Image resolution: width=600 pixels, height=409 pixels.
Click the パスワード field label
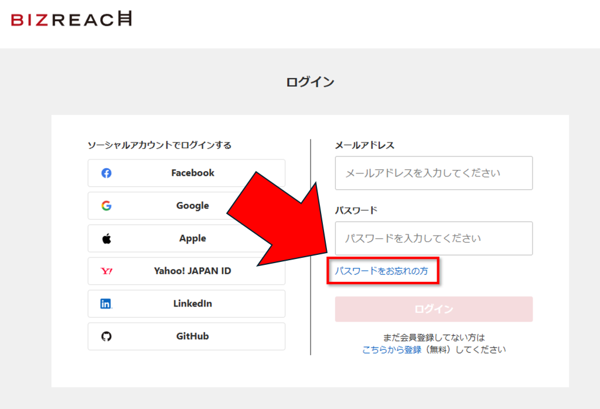(356, 210)
